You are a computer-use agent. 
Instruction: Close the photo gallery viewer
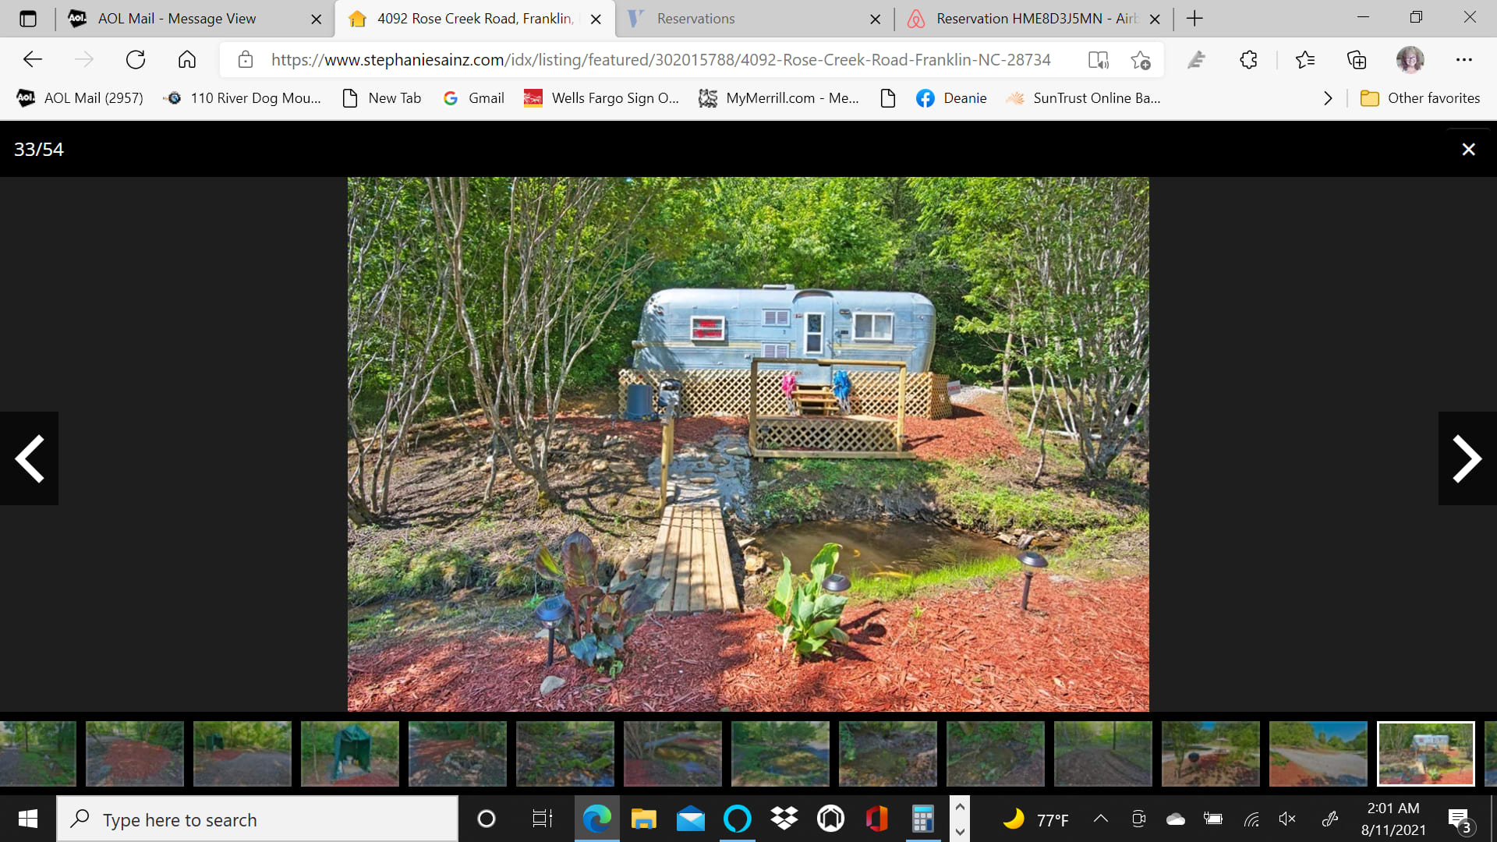pos(1468,149)
